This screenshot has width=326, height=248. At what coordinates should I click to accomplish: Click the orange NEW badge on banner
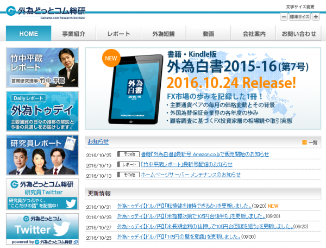pyautogui.click(x=111, y=58)
